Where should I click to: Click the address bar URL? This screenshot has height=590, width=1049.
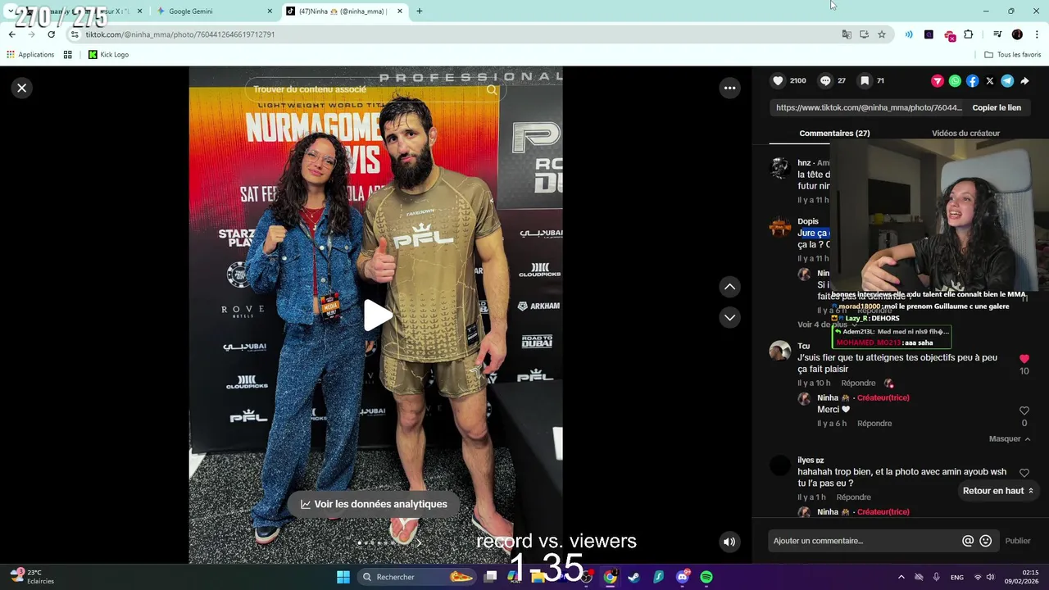pyautogui.click(x=180, y=34)
